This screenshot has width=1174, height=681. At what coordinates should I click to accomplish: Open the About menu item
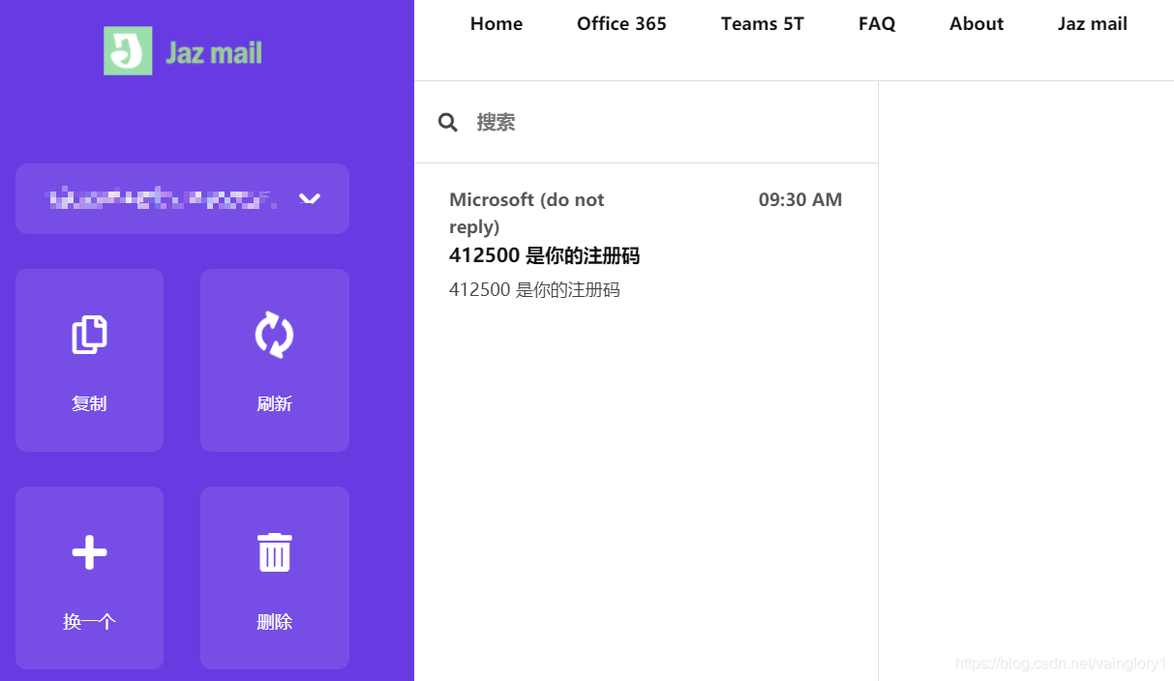tap(977, 24)
